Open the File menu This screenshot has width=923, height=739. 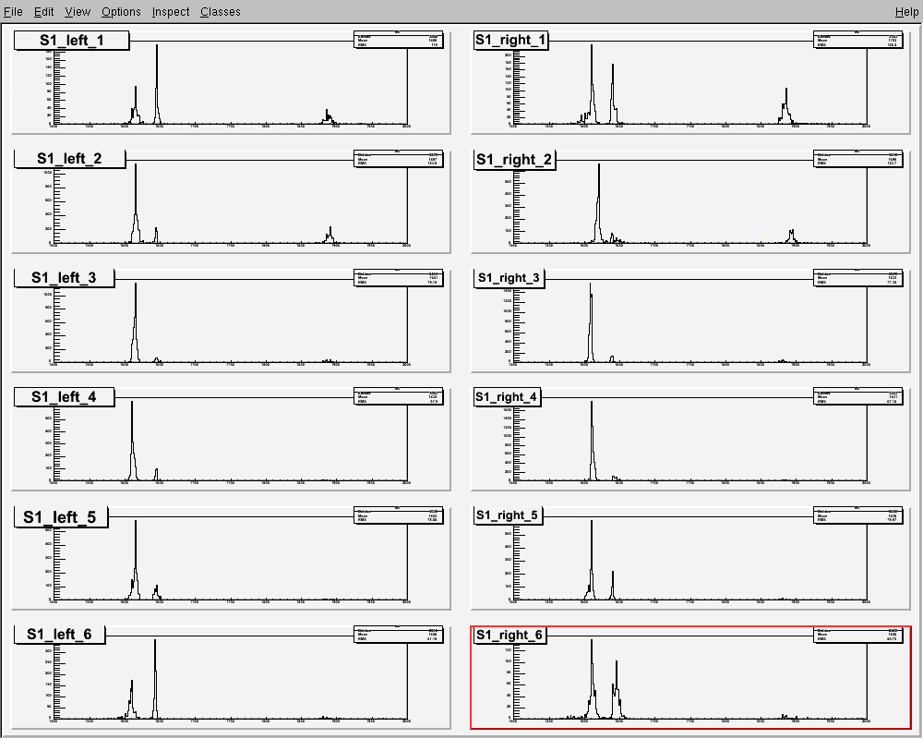pyautogui.click(x=13, y=11)
